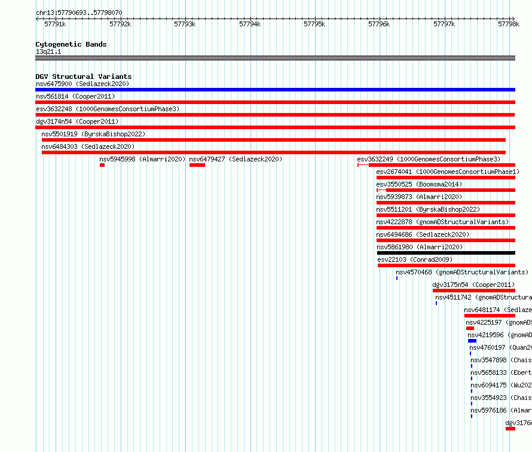This screenshot has height=452, width=532.
Task: Click the gray 13q21.1 cytogenetic band bar
Action: [x=275, y=58]
